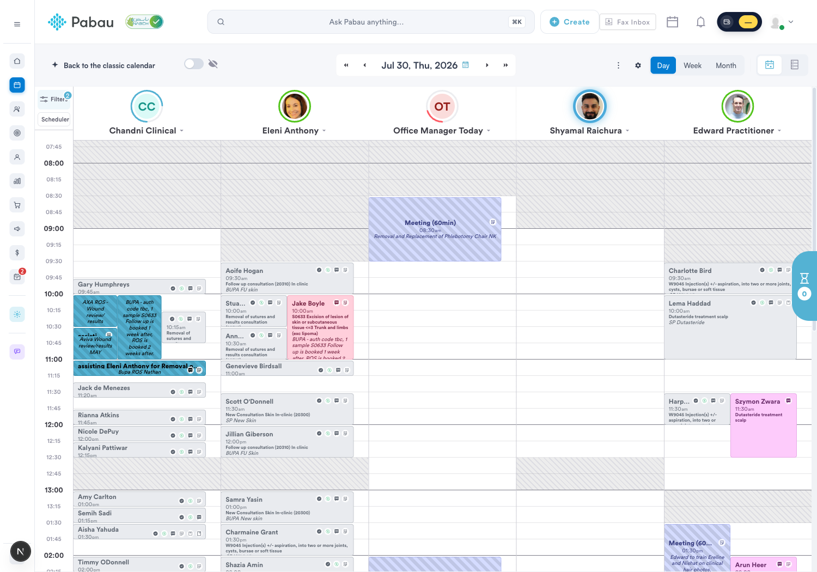
Task: Open tasks icon with red 2 badge
Action: coord(17,277)
